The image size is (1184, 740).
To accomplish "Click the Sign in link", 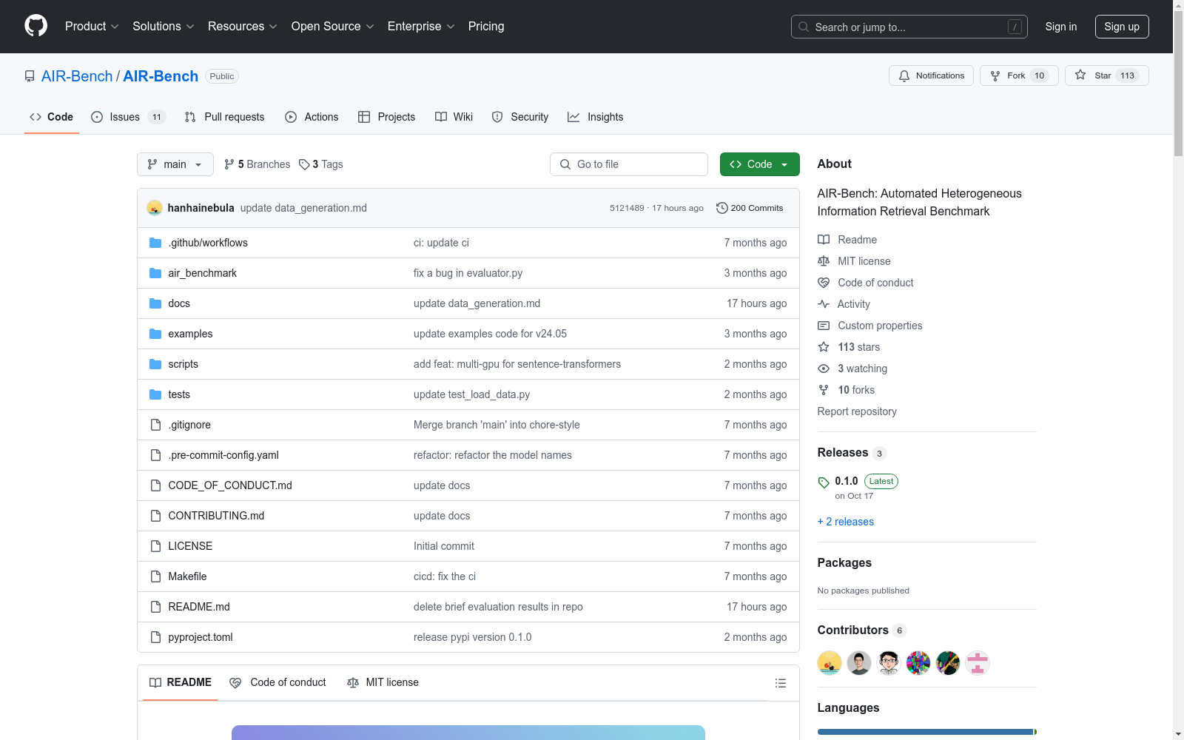I will (x=1061, y=27).
